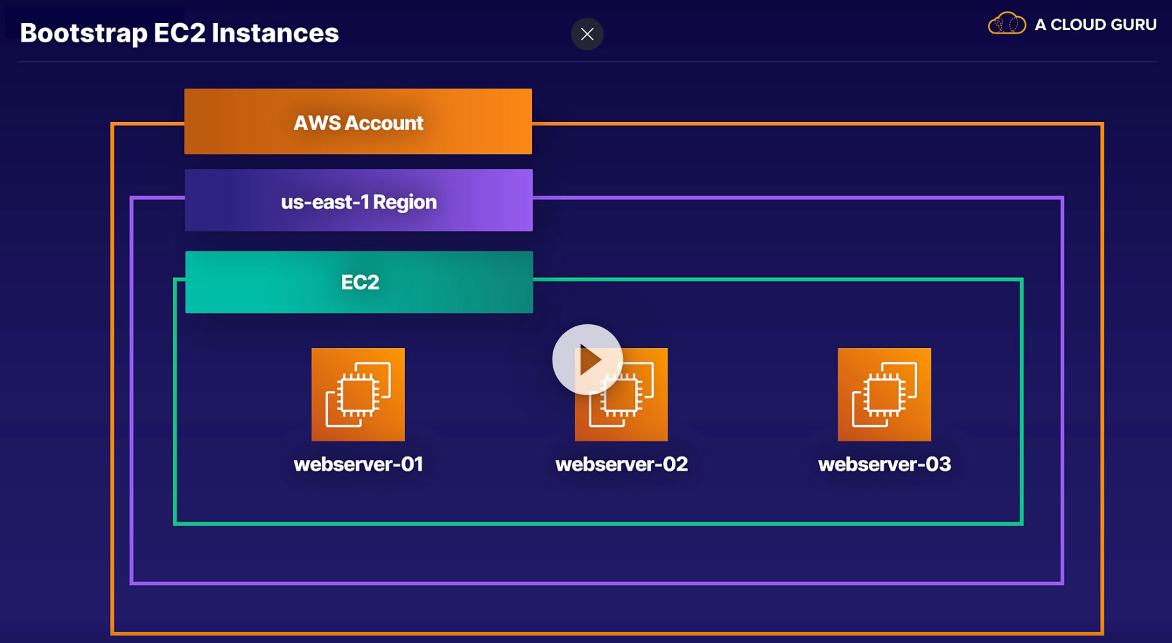This screenshot has width=1172, height=643.
Task: Click the A Cloud Guru cloud logo
Action: [x=1006, y=24]
